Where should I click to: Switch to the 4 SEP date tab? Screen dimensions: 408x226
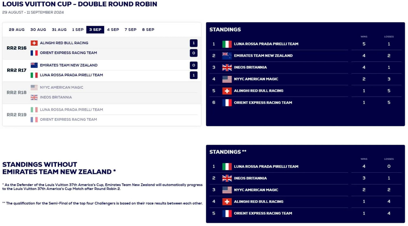pos(113,30)
